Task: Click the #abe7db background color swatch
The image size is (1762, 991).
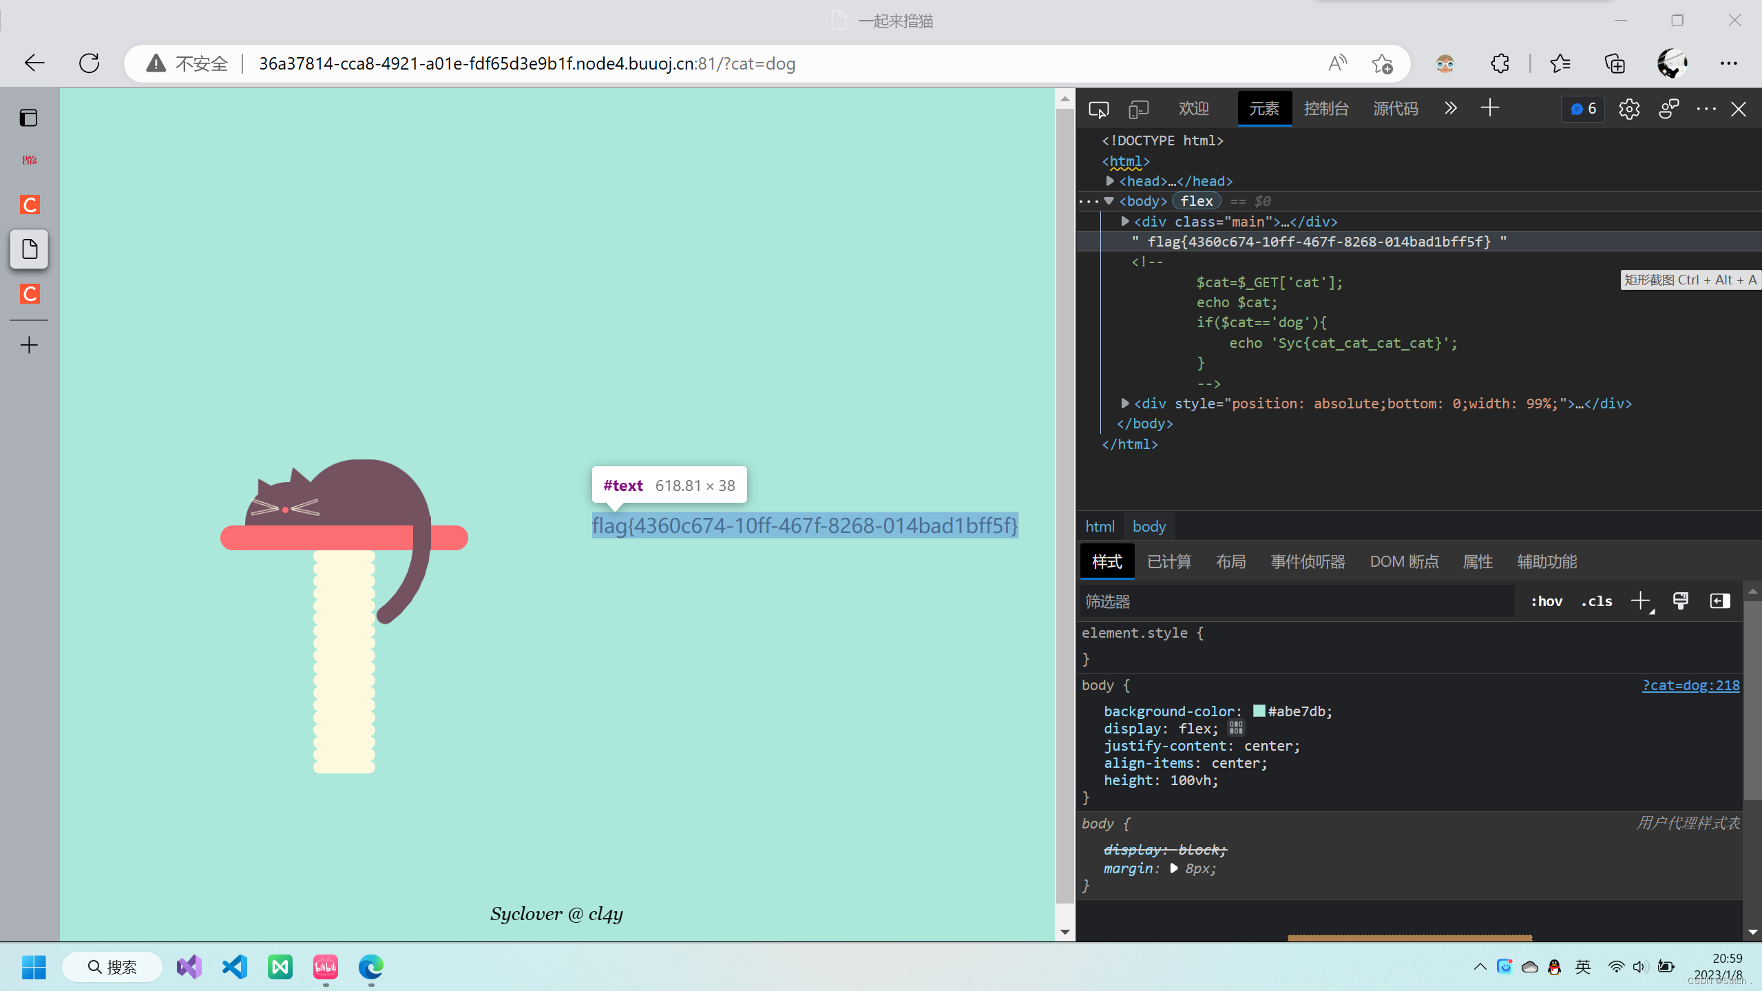Action: [1259, 711]
